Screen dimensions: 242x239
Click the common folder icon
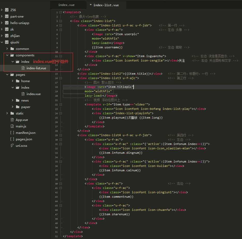(12, 49)
